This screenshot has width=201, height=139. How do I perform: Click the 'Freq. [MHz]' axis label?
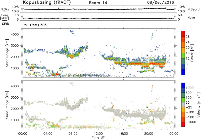click(5, 17)
